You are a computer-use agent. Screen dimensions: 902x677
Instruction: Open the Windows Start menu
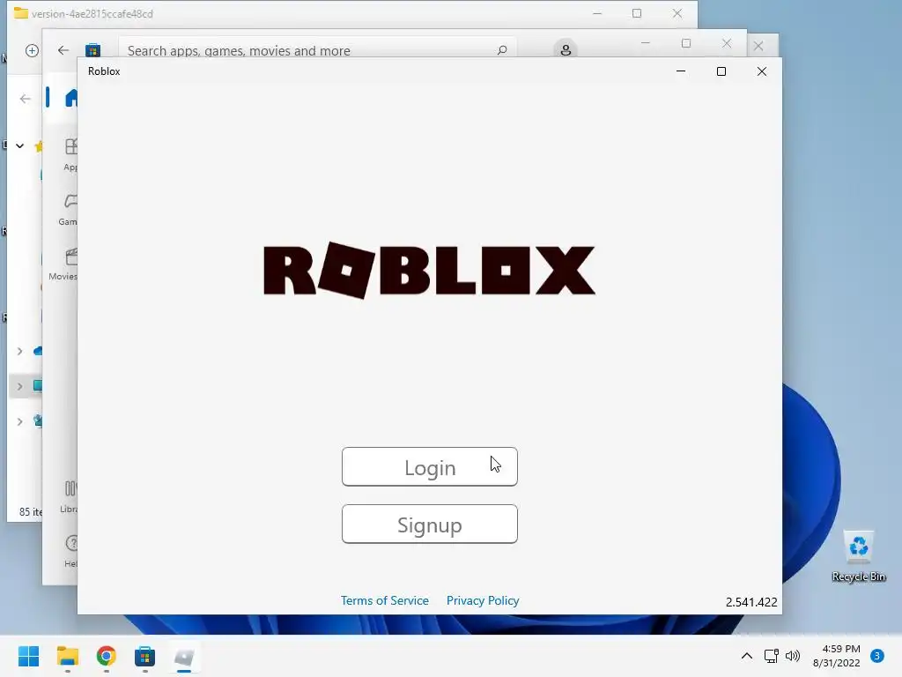tap(28, 656)
